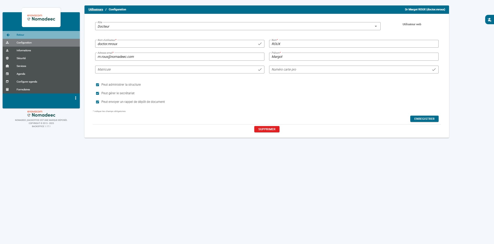Click the ENREGISTRER button
Viewport: 494px width, 244px height.
click(424, 119)
